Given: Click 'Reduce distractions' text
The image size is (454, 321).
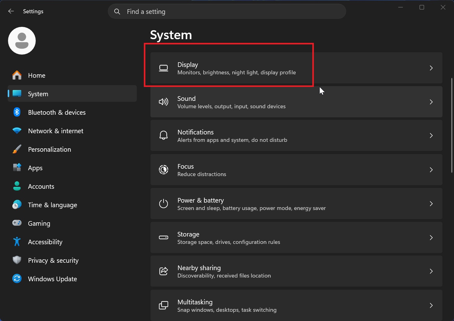Looking at the screenshot, I should pyautogui.click(x=202, y=174).
